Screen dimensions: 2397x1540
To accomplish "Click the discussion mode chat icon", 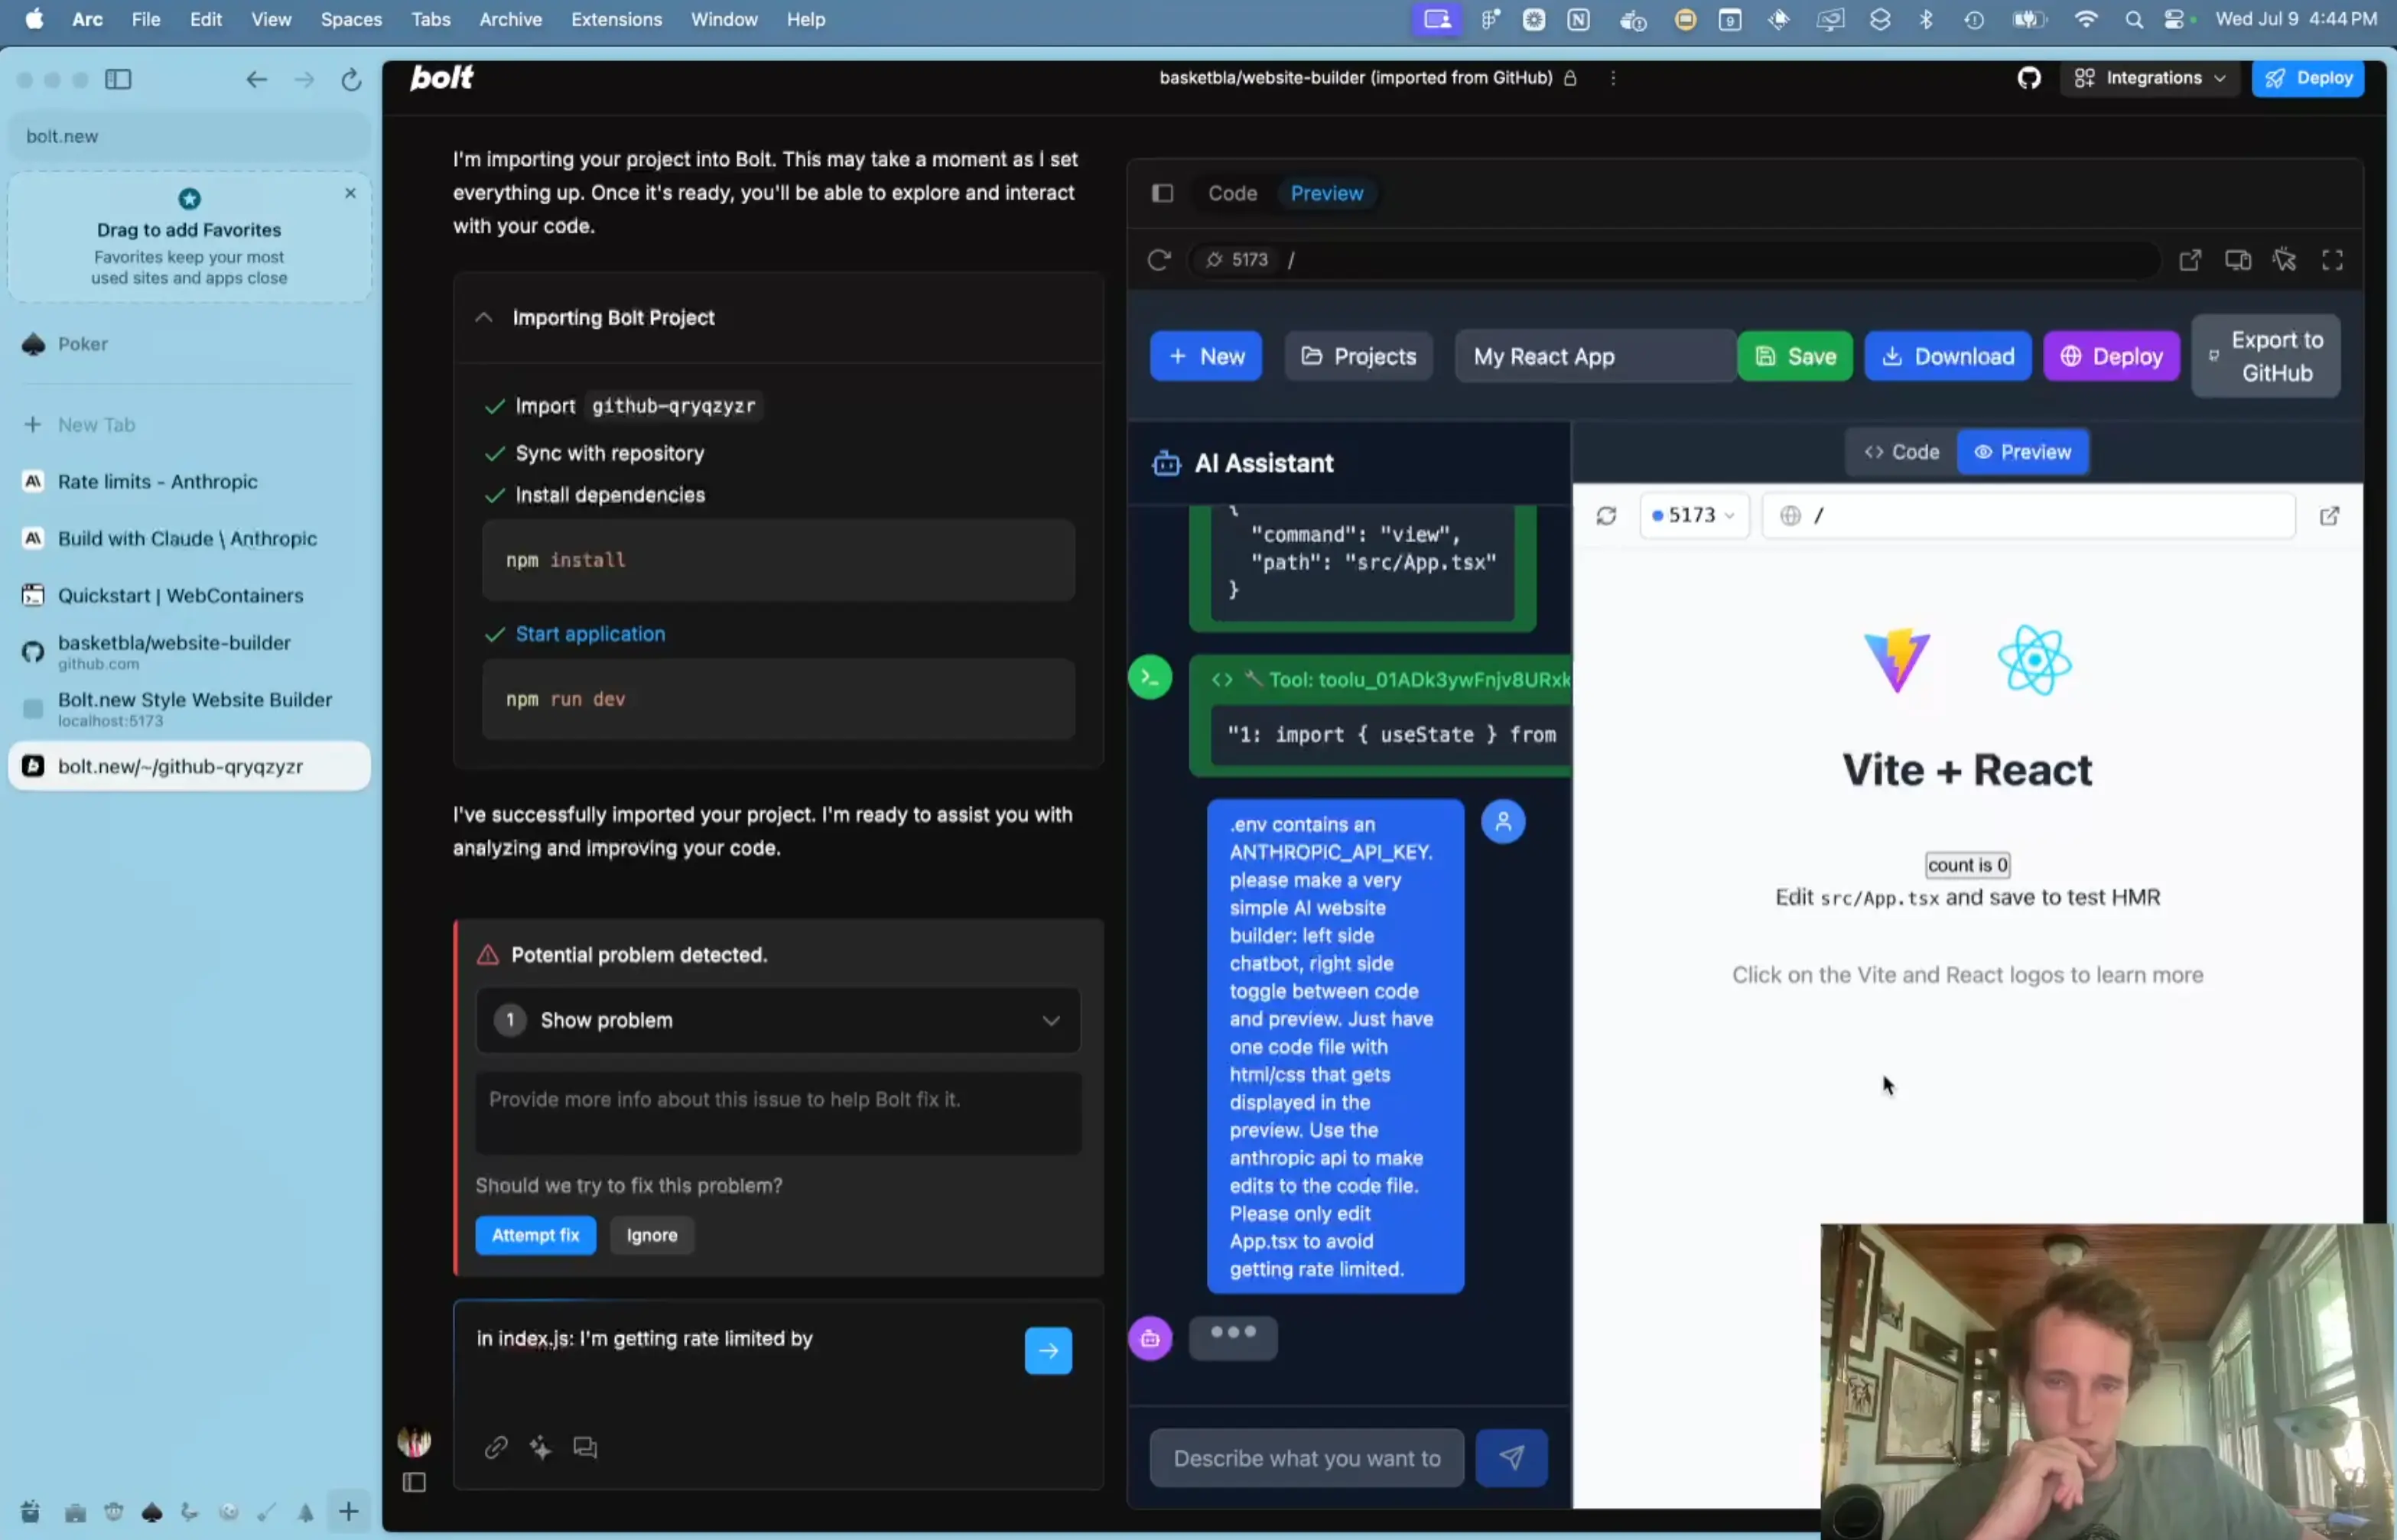I will (585, 1447).
